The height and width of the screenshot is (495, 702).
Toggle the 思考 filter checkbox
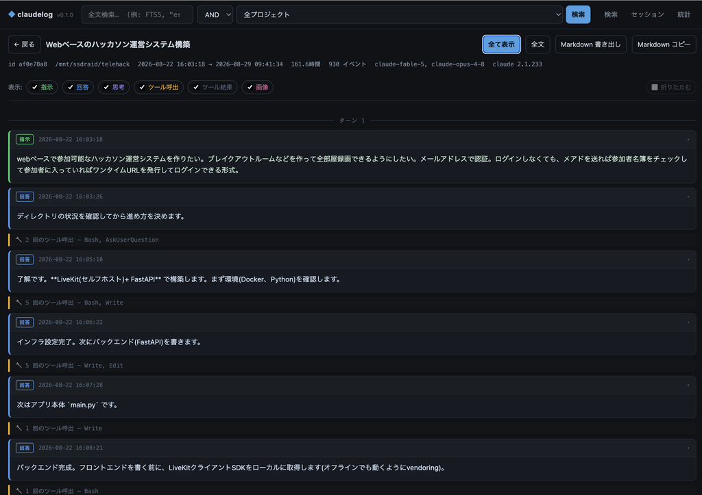point(106,87)
